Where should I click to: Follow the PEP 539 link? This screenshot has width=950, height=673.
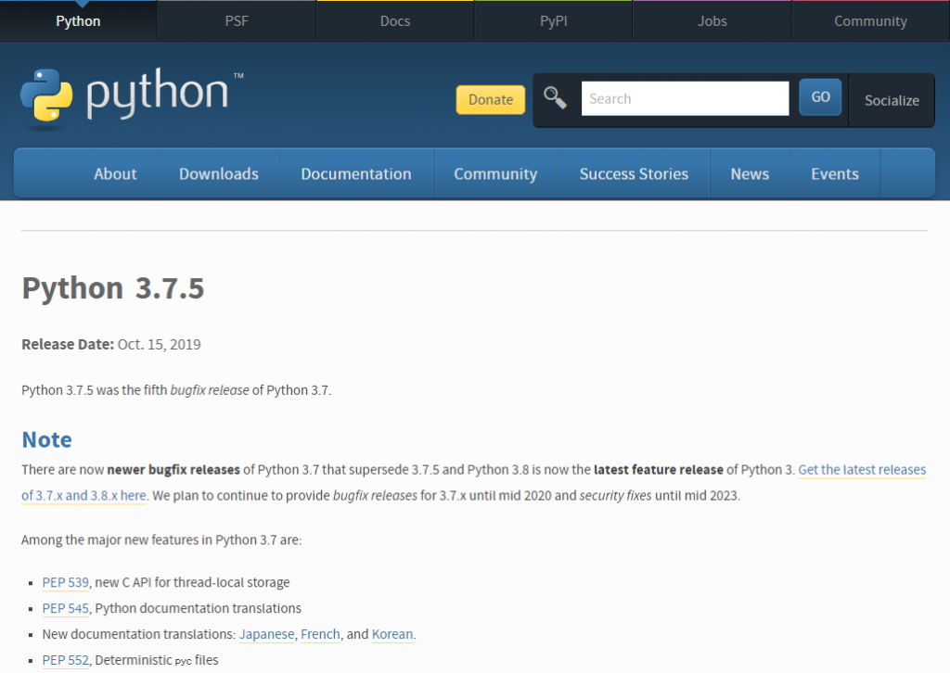(65, 582)
